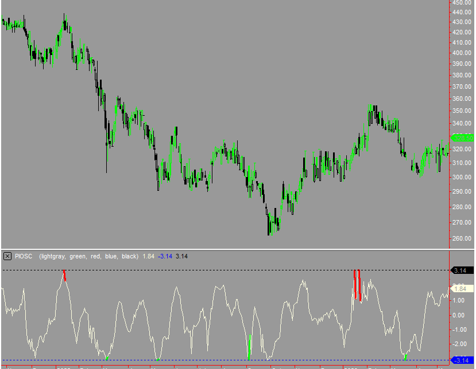Viewport: 476px width, 369px height.
Task: Click the red vertical scale line
Action: [x=450, y=172]
